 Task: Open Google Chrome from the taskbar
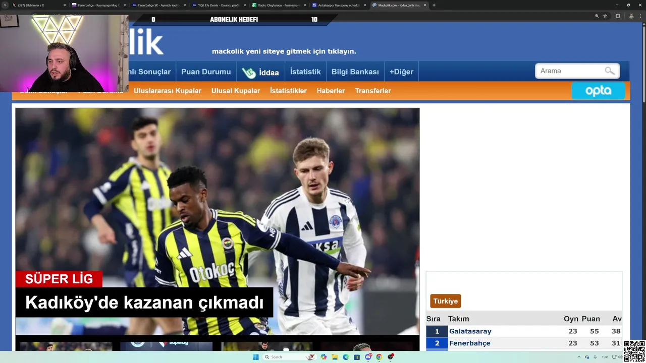(x=379, y=357)
